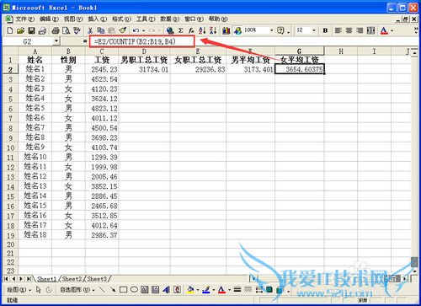Toggle the drawing toolbar button next to Chart Wizard
The height and width of the screenshot is (306, 421).
237,30
